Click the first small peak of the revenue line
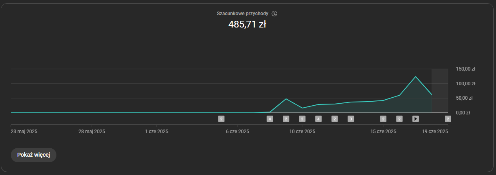This screenshot has width=496, height=175. [286, 99]
